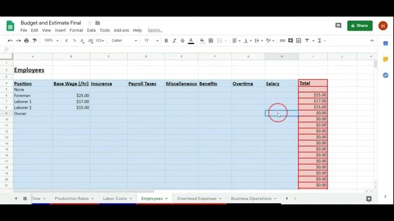Viewport: 394px width, 221px height.
Task: Open the comment history icon
Action: (338, 26)
